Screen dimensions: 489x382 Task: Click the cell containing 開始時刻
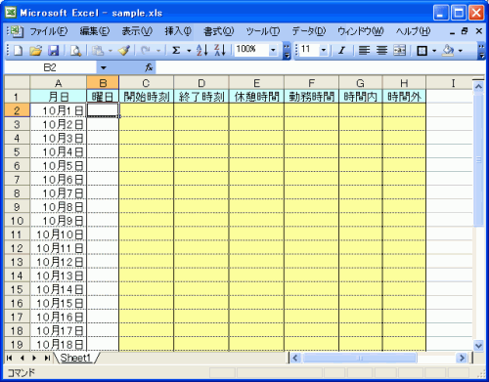tap(147, 97)
